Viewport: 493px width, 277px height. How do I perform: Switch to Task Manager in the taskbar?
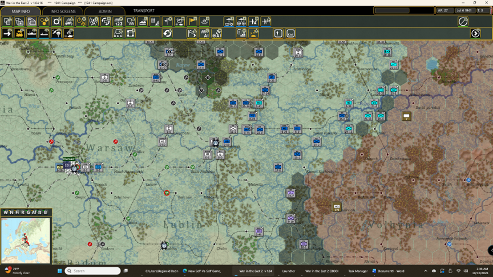click(358, 271)
